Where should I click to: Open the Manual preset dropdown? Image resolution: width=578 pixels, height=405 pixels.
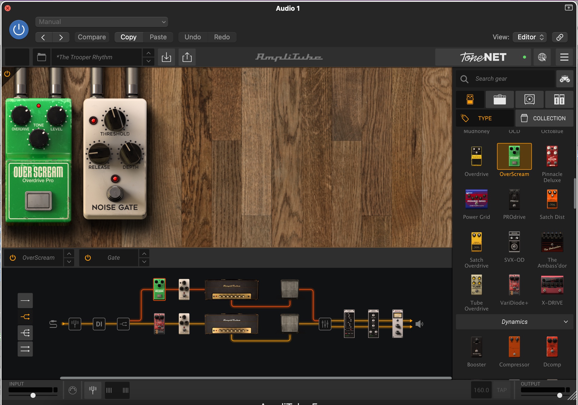101,22
